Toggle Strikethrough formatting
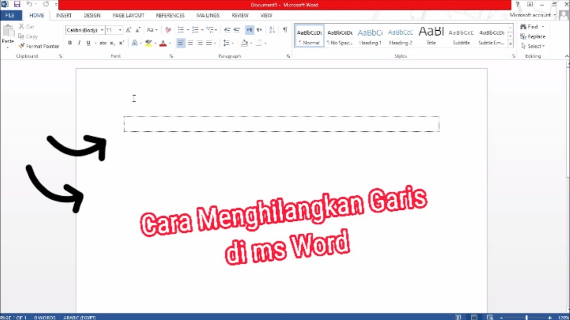Image resolution: width=570 pixels, height=320 pixels. tap(103, 43)
